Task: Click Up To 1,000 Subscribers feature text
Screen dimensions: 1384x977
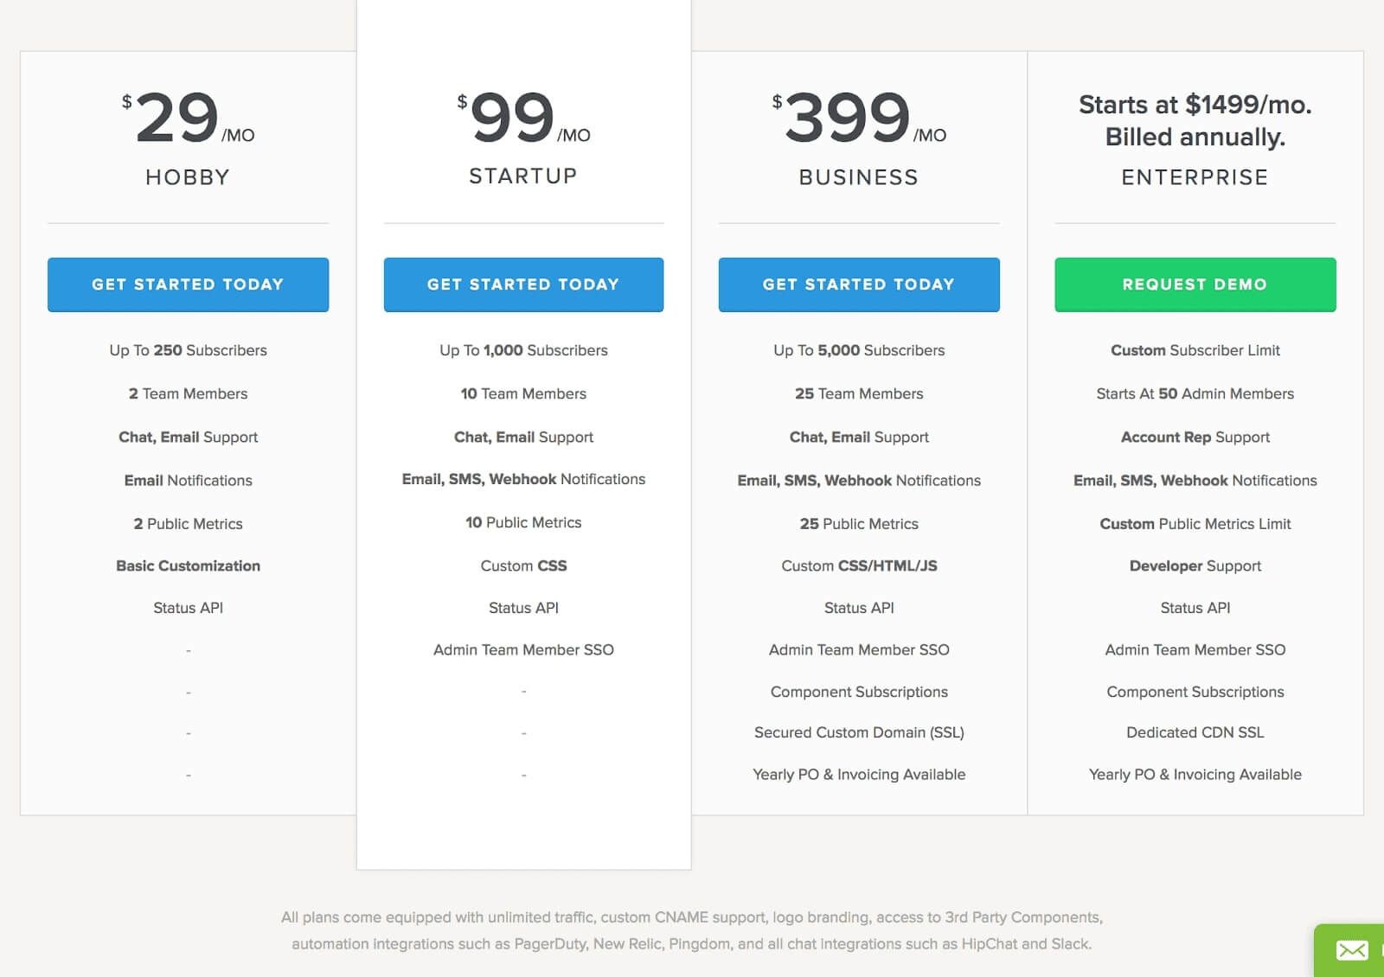Action: [523, 350]
